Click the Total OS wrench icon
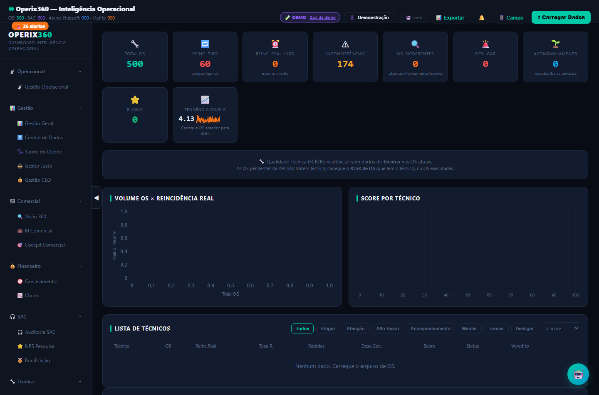Viewport: 599px width, 395px height. point(135,44)
